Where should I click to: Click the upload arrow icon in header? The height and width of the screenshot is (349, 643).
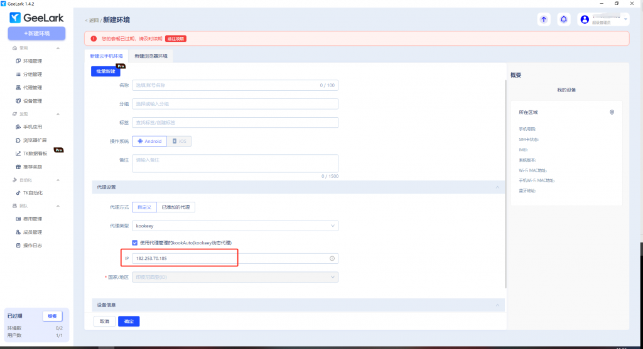544,19
